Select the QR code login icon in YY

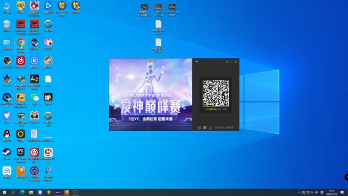[x=205, y=128]
